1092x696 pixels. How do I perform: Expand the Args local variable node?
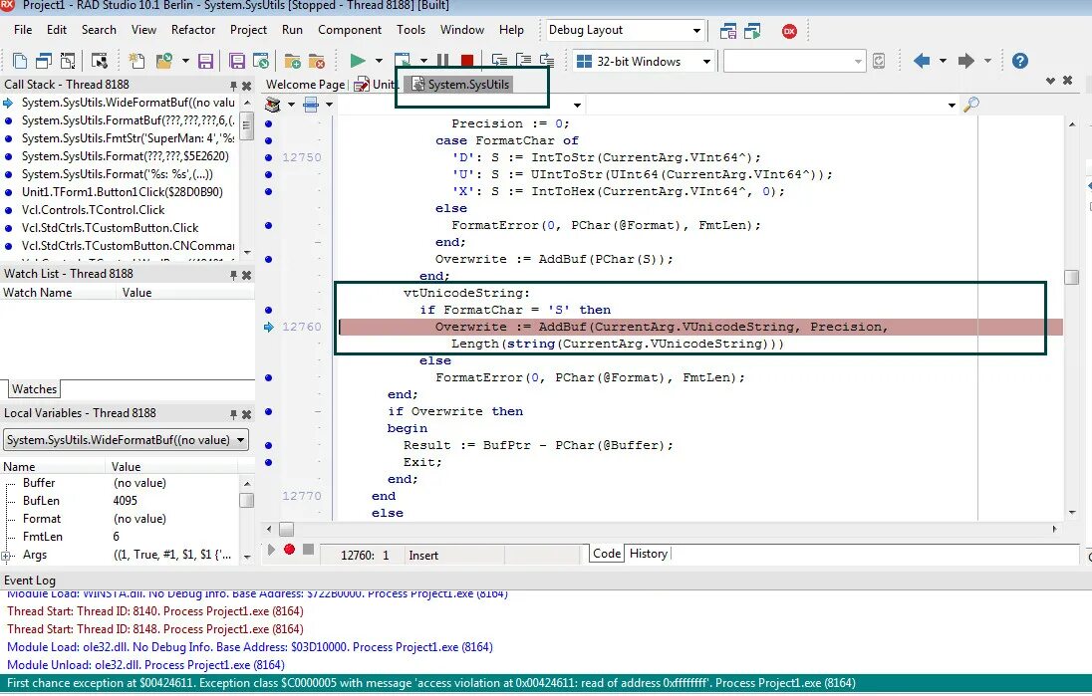tap(6, 556)
